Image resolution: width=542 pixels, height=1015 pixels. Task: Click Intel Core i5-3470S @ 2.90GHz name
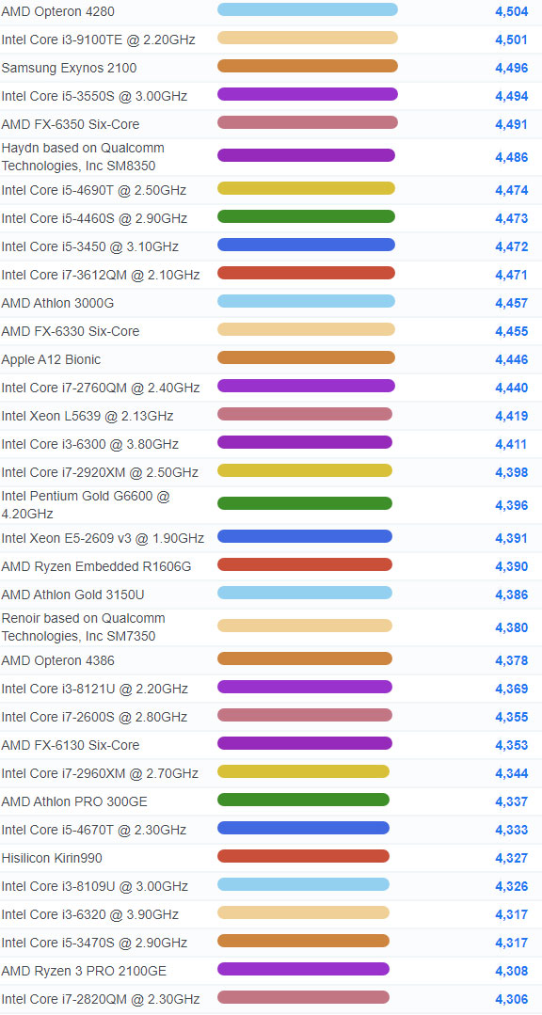pos(94,943)
